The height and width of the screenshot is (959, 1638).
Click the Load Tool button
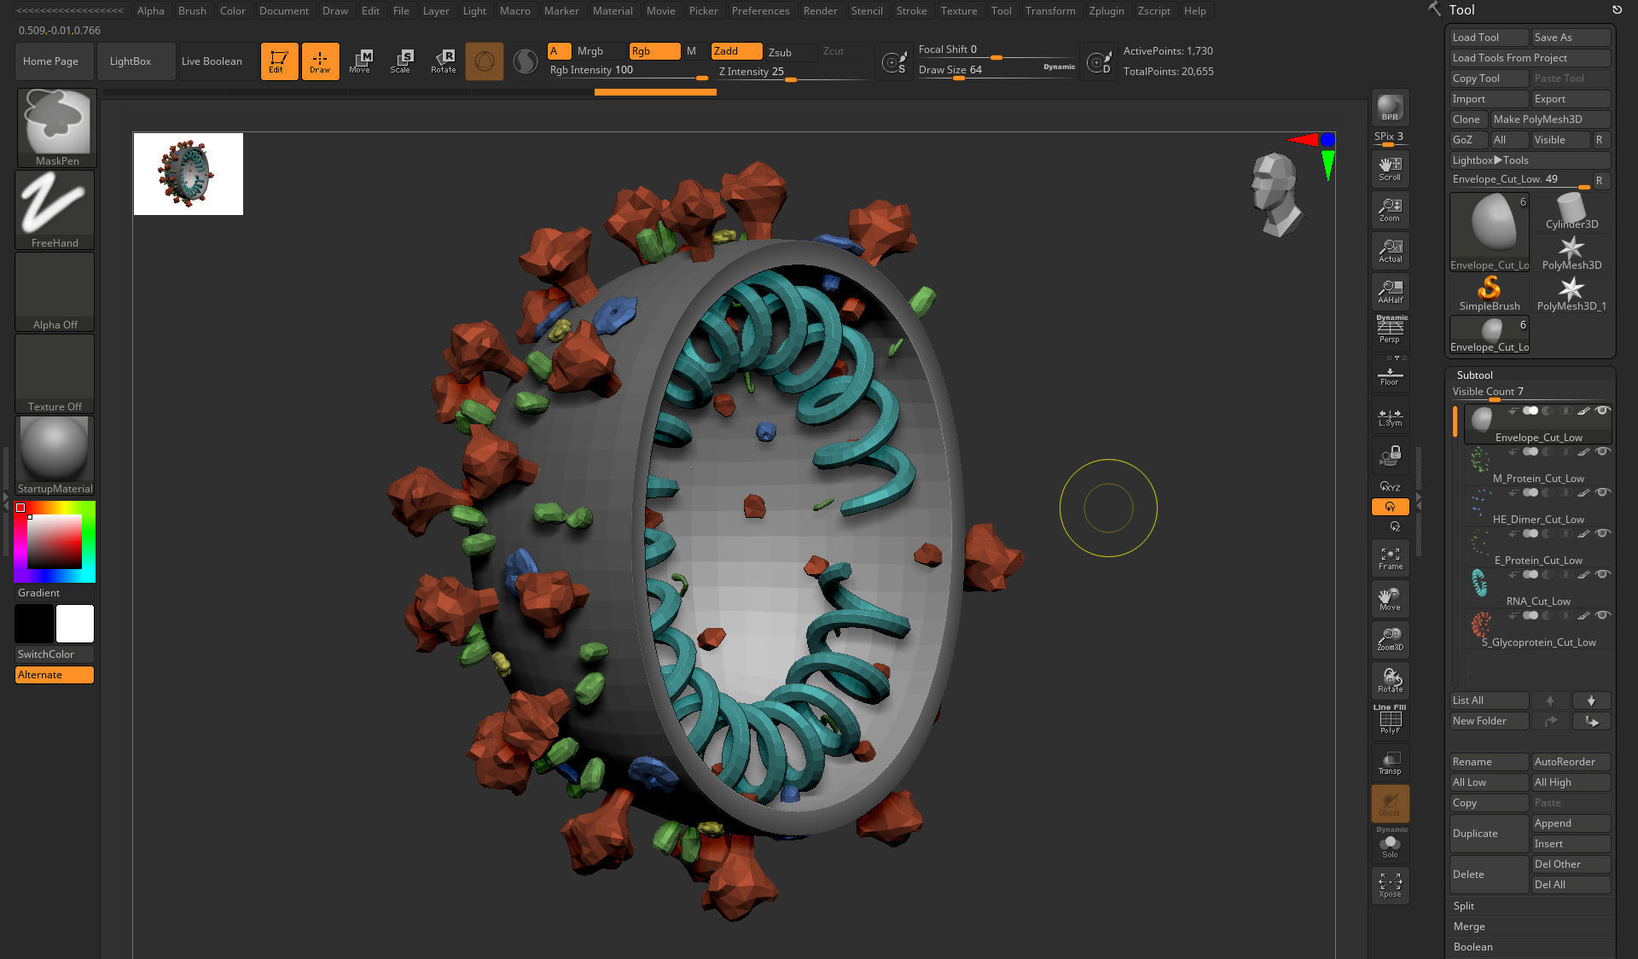point(1489,38)
